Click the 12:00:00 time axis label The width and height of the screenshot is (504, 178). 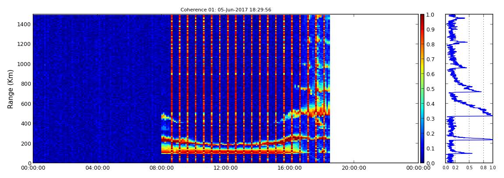tap(225, 168)
